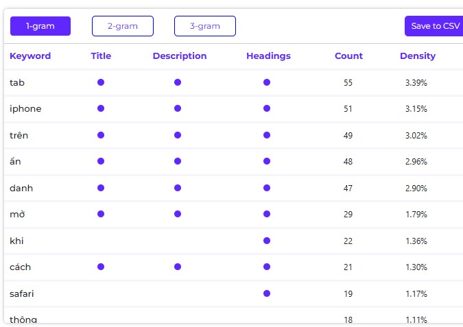Switch to the 1-gram tab

40,26
